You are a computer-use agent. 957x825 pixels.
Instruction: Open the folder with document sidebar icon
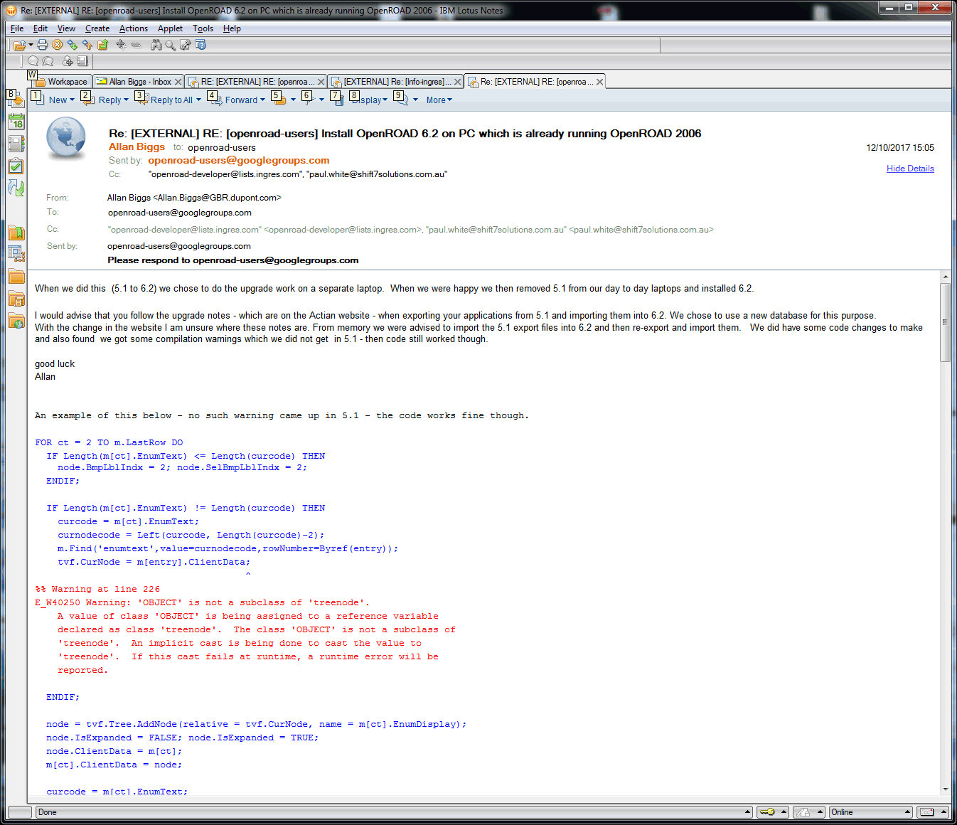point(16,299)
